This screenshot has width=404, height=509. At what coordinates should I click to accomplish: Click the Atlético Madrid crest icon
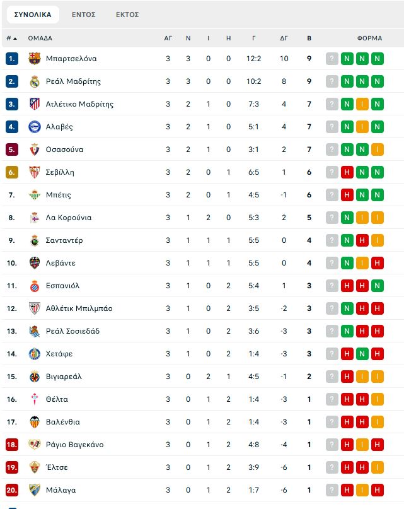35,104
